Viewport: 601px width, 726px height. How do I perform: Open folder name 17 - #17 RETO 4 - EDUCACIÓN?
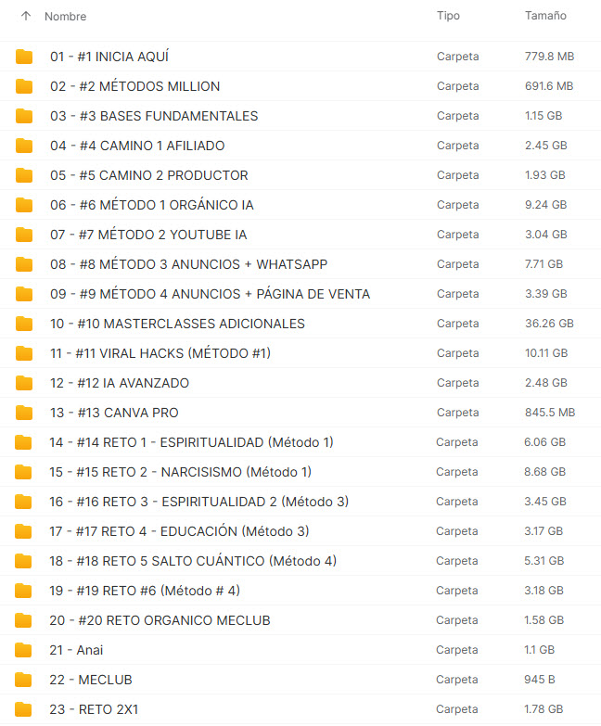(x=179, y=531)
